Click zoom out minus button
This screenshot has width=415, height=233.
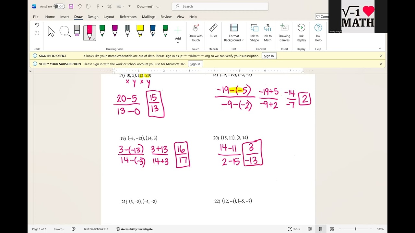(x=340, y=229)
